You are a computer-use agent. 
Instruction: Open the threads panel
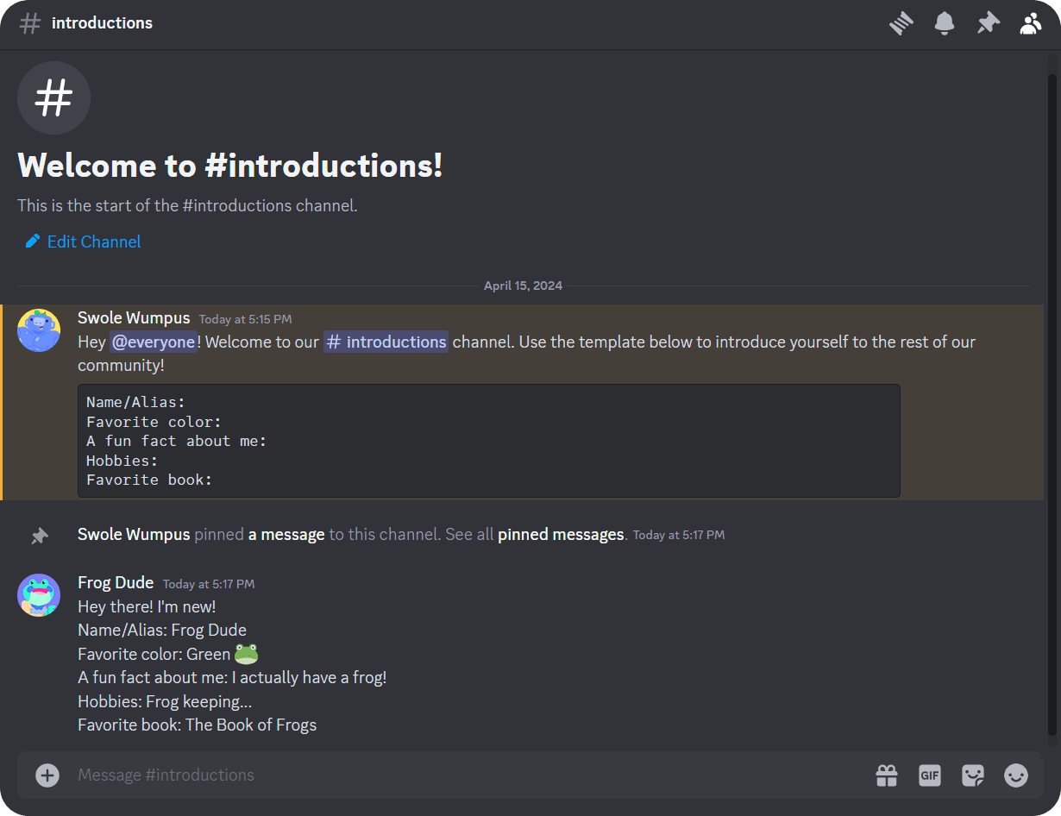click(901, 23)
